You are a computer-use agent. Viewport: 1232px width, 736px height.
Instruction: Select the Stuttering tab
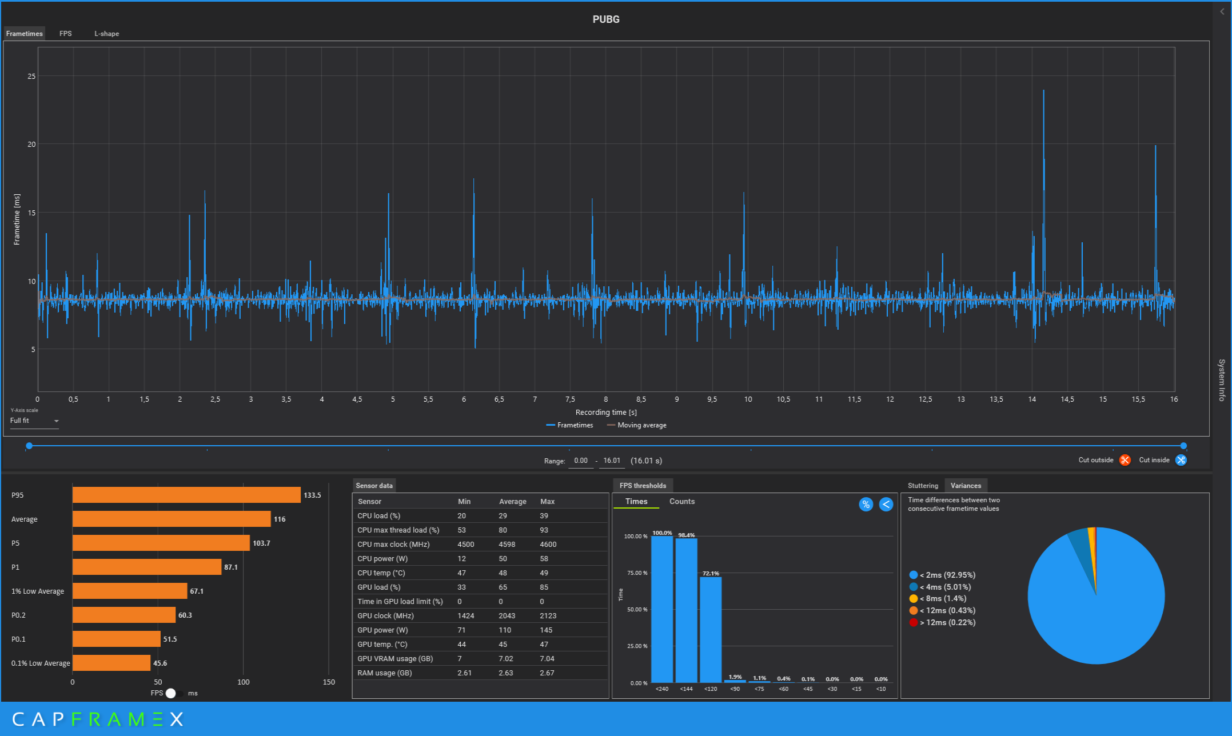pyautogui.click(x=923, y=486)
